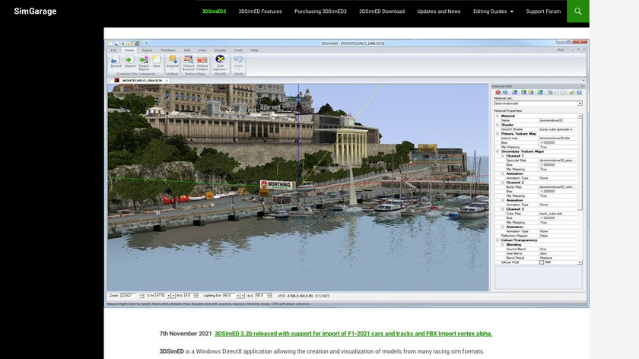Switch to the Export ribbon tab

click(147, 49)
